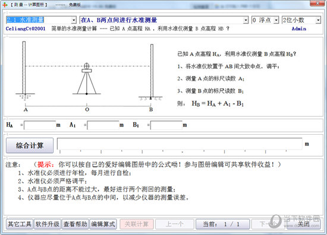Click note '4、仪器应尽量位于A点与B点的中间'

tap(103, 198)
